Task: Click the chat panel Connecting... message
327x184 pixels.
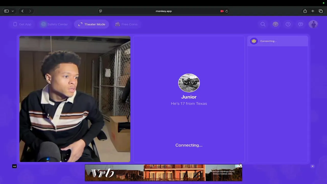Action: 268,41
